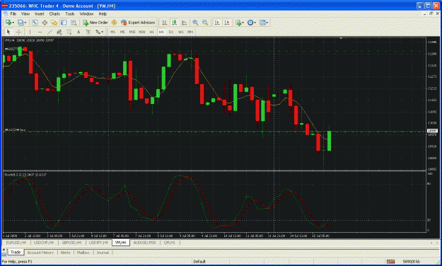Open the File menu
The height and width of the screenshot is (266, 442).
coord(13,13)
